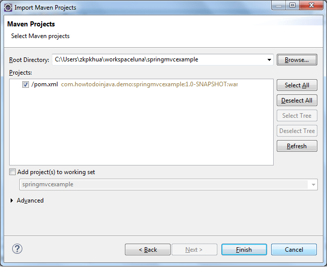Finish the Maven import
Image resolution: width=327 pixels, height=268 pixels.
[x=244, y=250]
